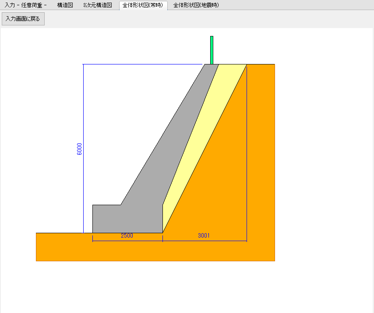Click the 6000 height dimension label
The height and width of the screenshot is (313, 374).
79,149
